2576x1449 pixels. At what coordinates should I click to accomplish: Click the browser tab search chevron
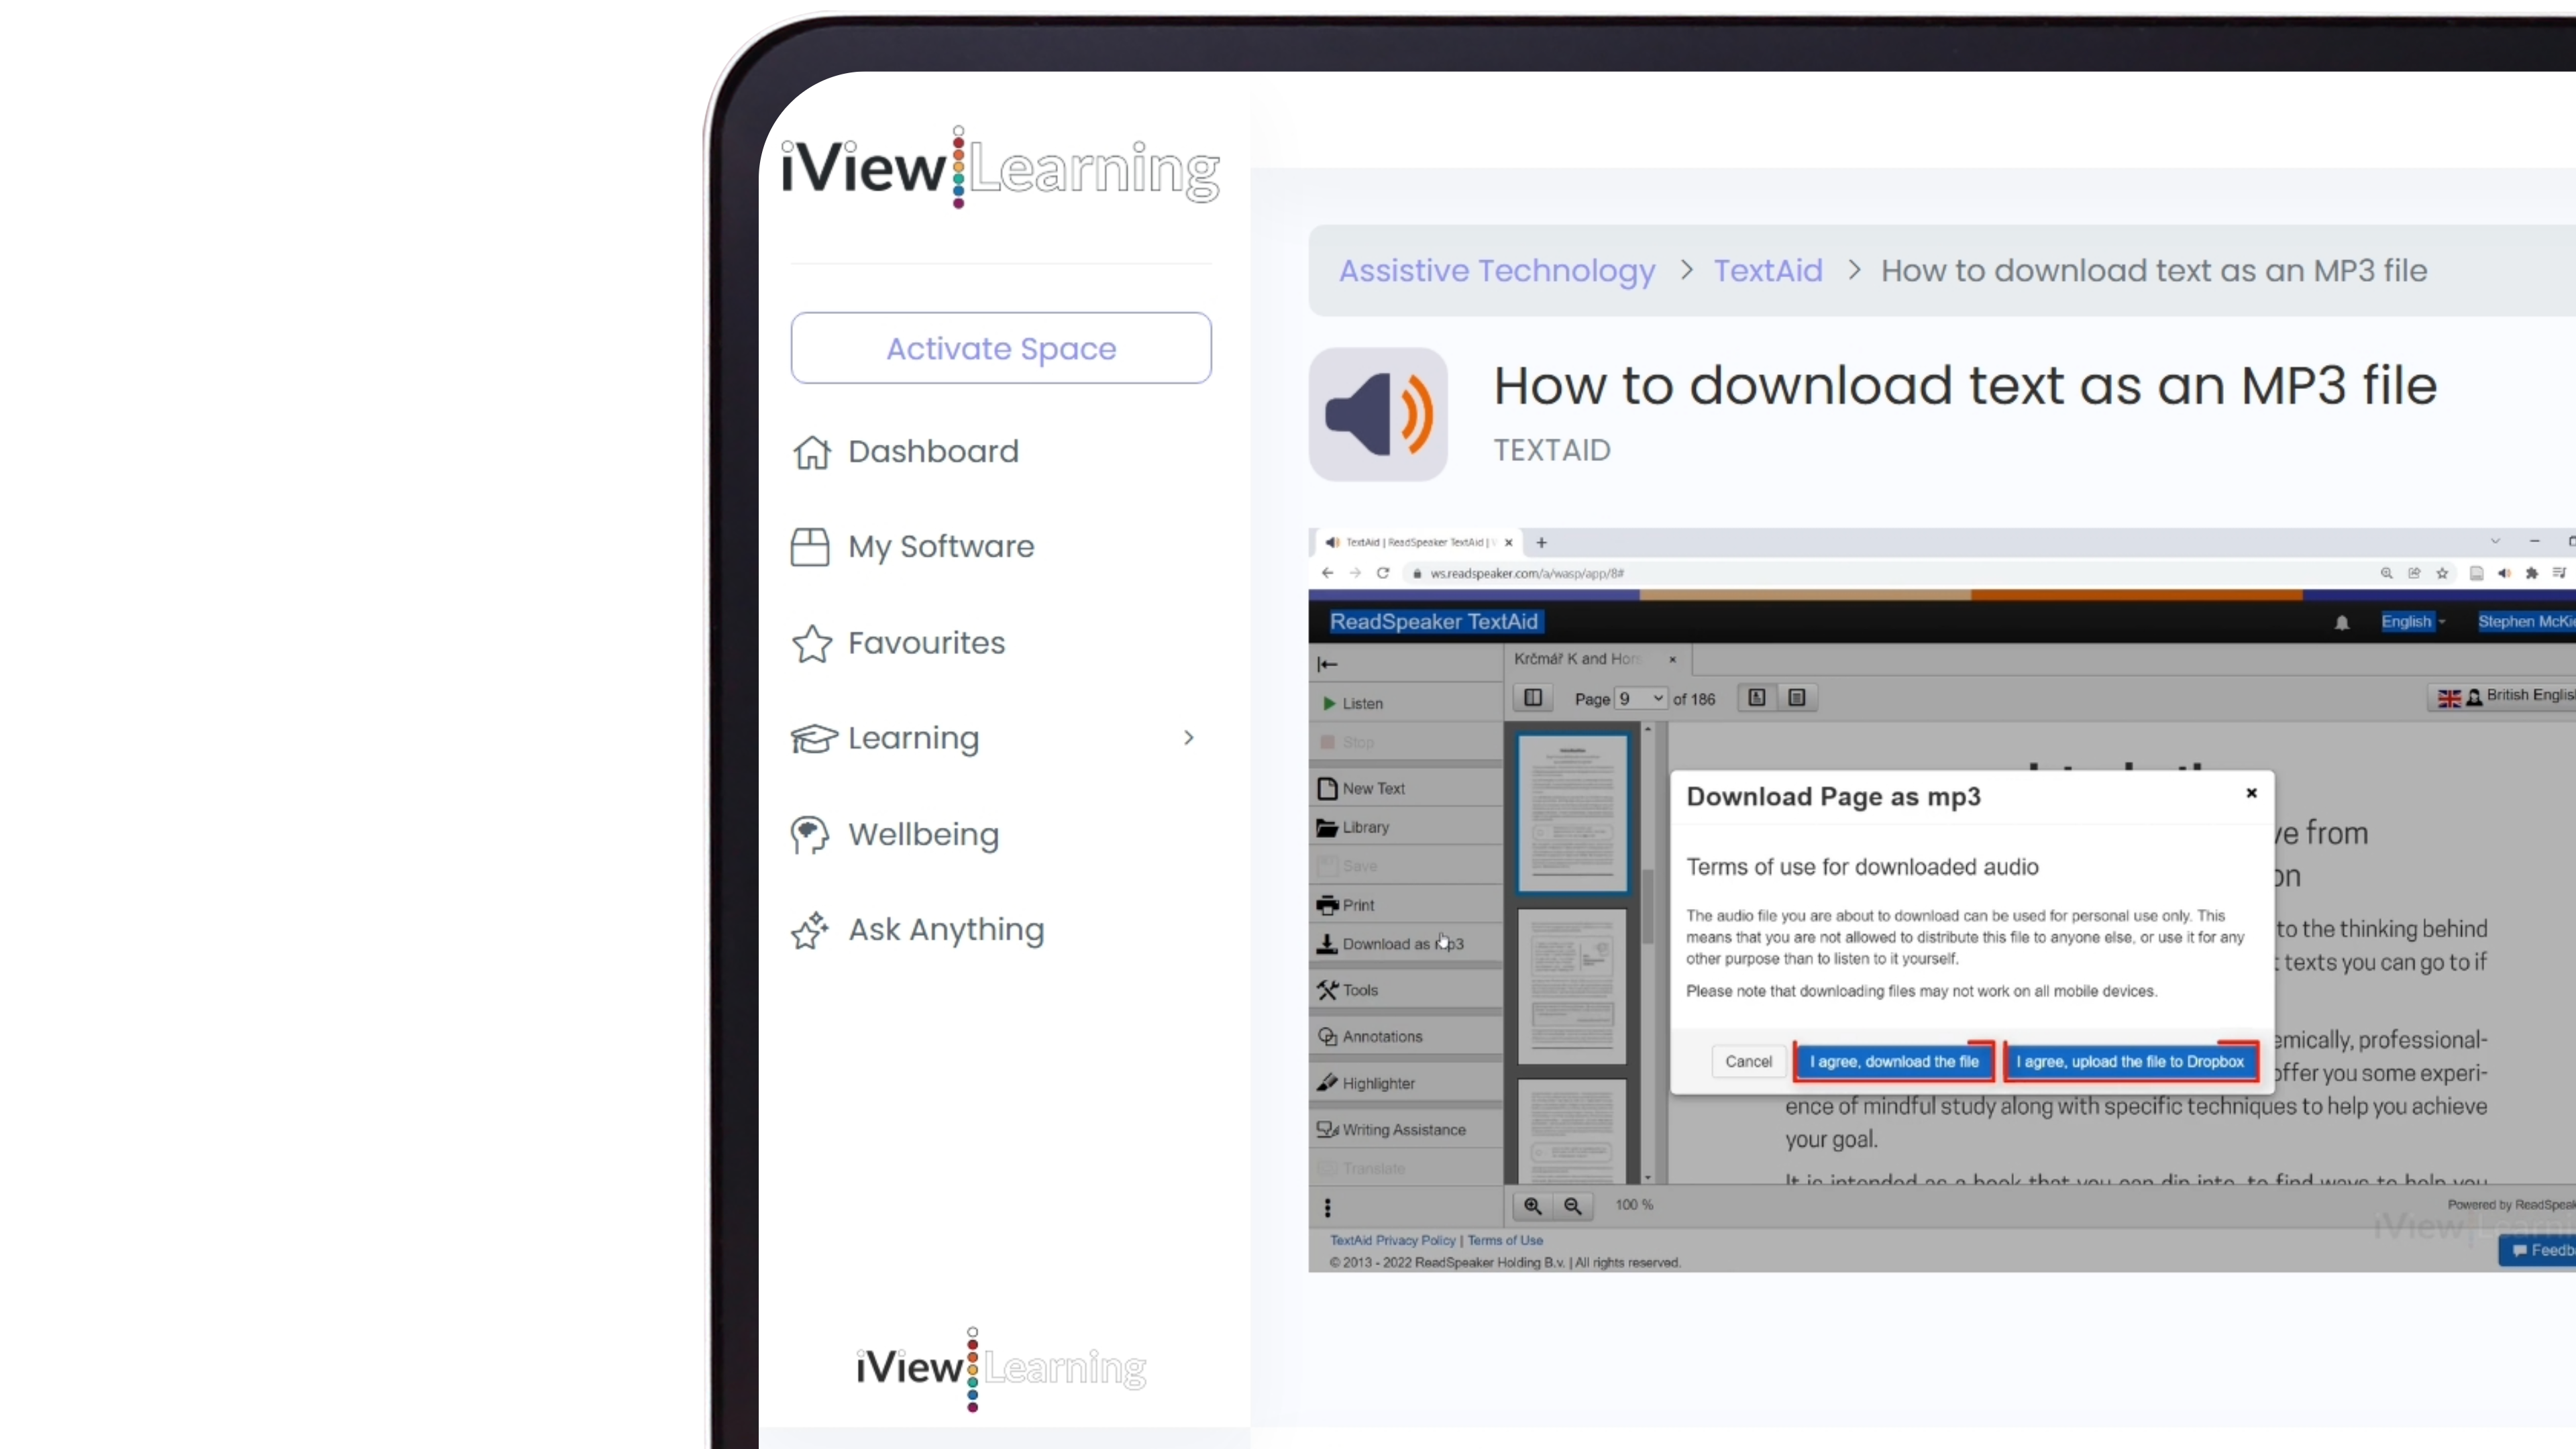click(2495, 542)
